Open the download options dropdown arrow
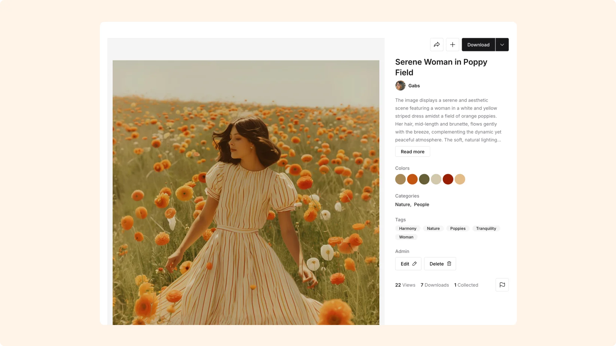Screen dimensions: 616x346 pyautogui.click(x=502, y=45)
